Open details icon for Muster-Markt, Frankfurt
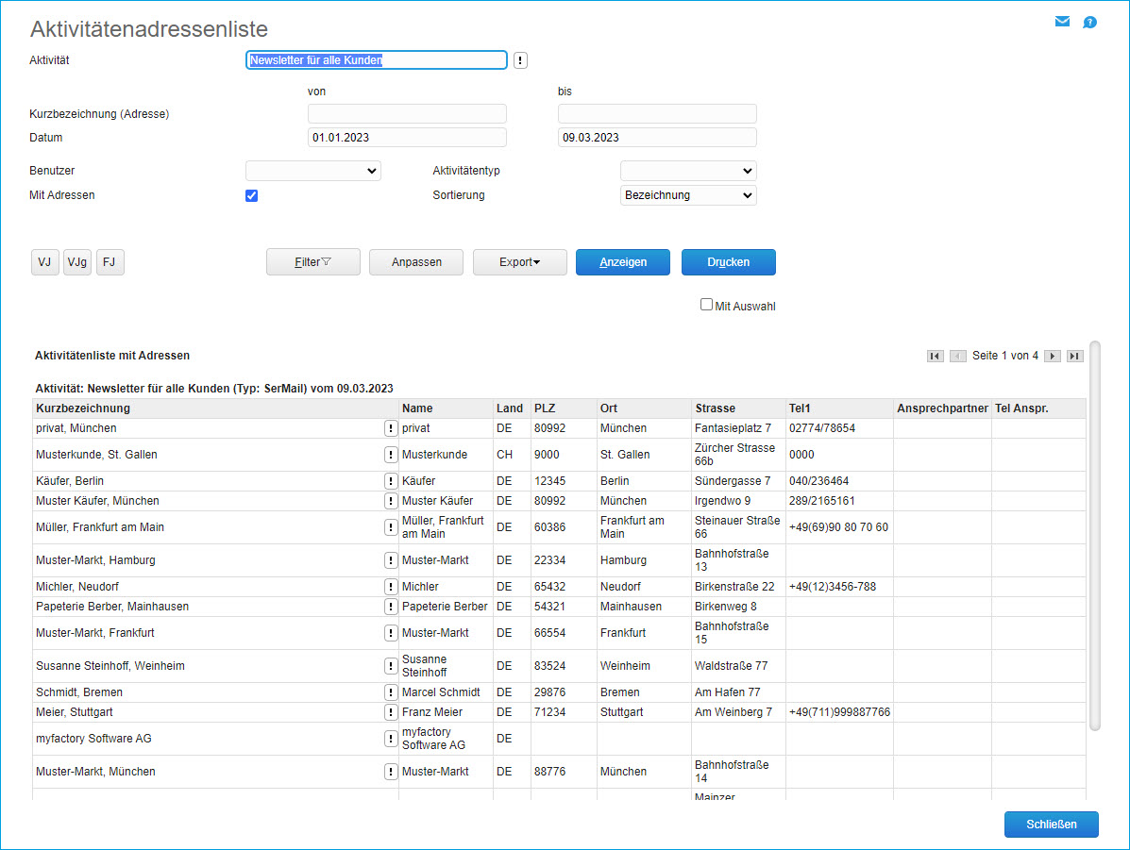This screenshot has height=850, width=1130. tap(391, 633)
